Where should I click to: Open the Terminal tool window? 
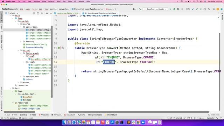[x=56, y=115]
